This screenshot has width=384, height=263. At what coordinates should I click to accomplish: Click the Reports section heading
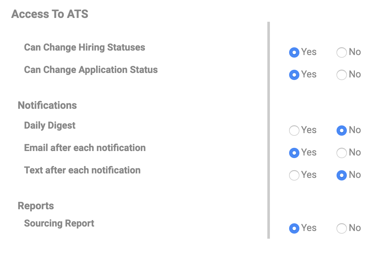click(x=36, y=206)
